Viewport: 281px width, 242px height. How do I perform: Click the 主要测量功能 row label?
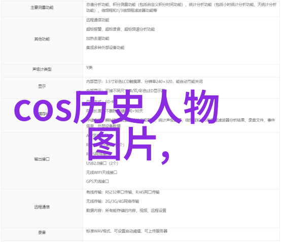pos(42,8)
